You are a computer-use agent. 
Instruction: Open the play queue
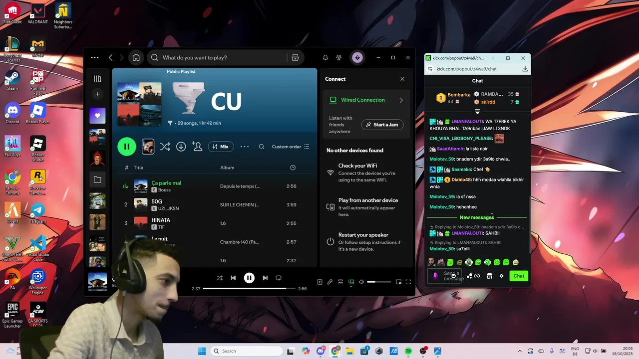[x=340, y=282]
